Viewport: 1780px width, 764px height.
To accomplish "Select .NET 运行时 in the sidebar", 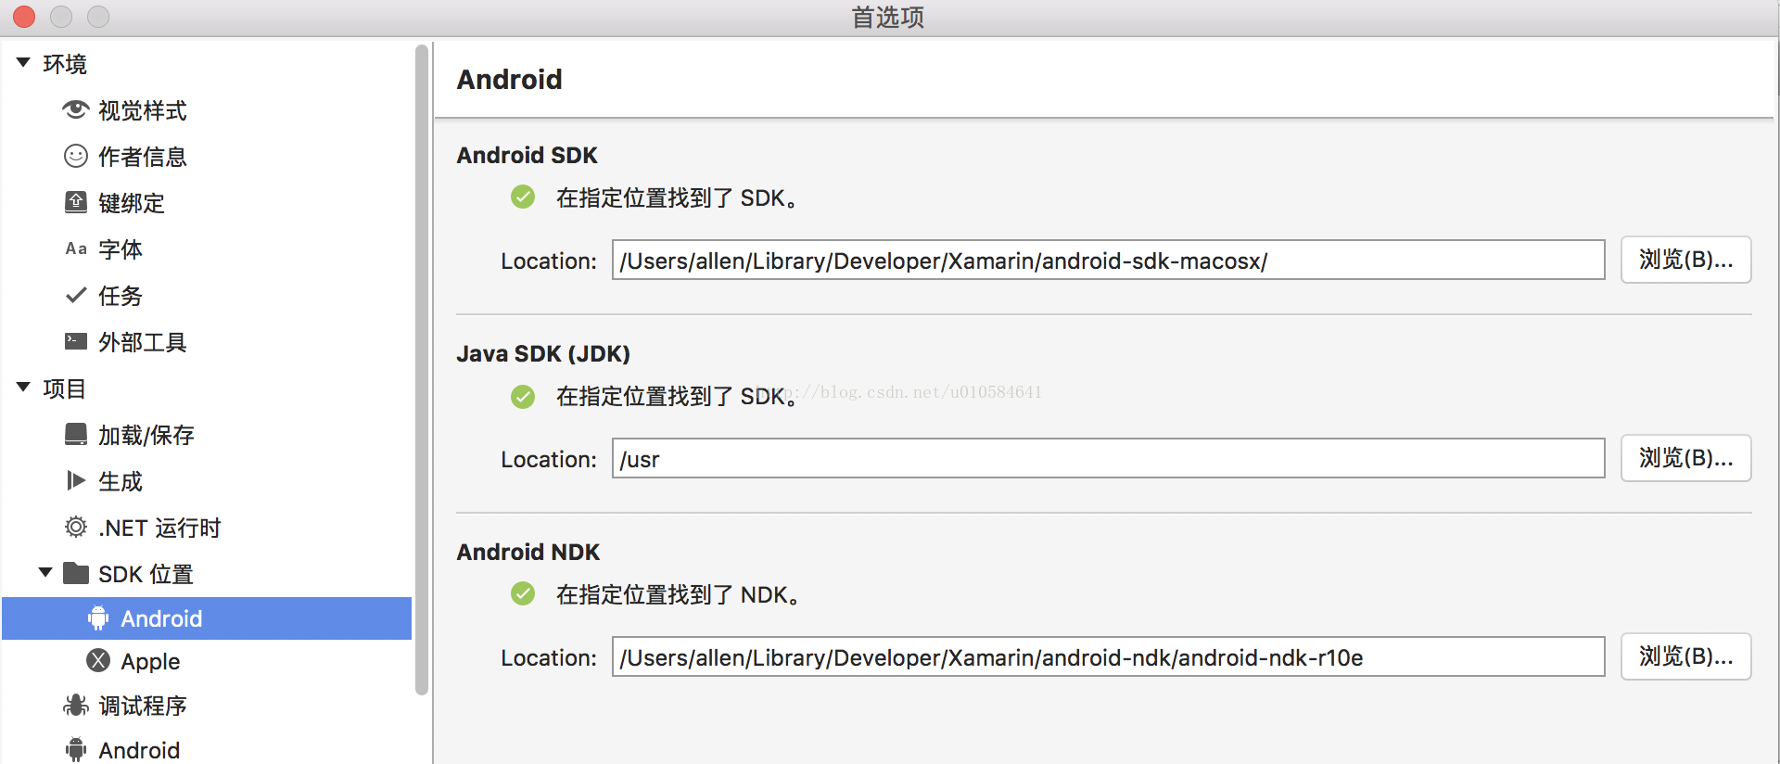I will (159, 528).
